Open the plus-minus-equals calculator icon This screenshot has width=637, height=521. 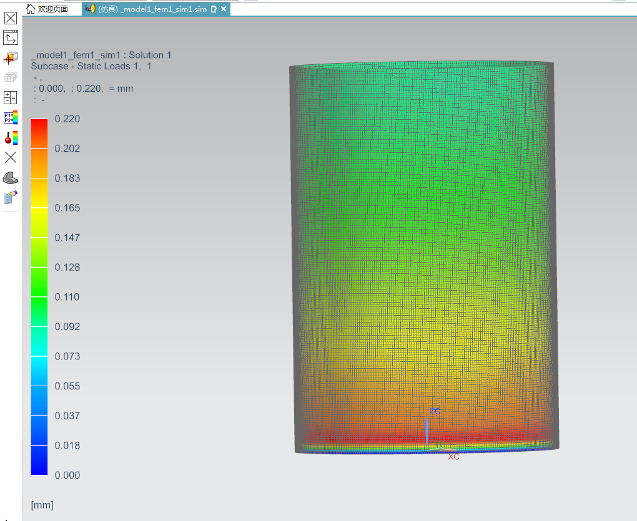tap(11, 97)
